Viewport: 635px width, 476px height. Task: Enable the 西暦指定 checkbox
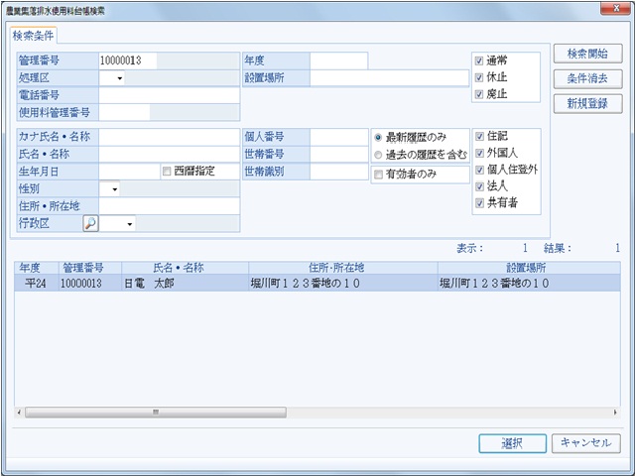tap(167, 171)
